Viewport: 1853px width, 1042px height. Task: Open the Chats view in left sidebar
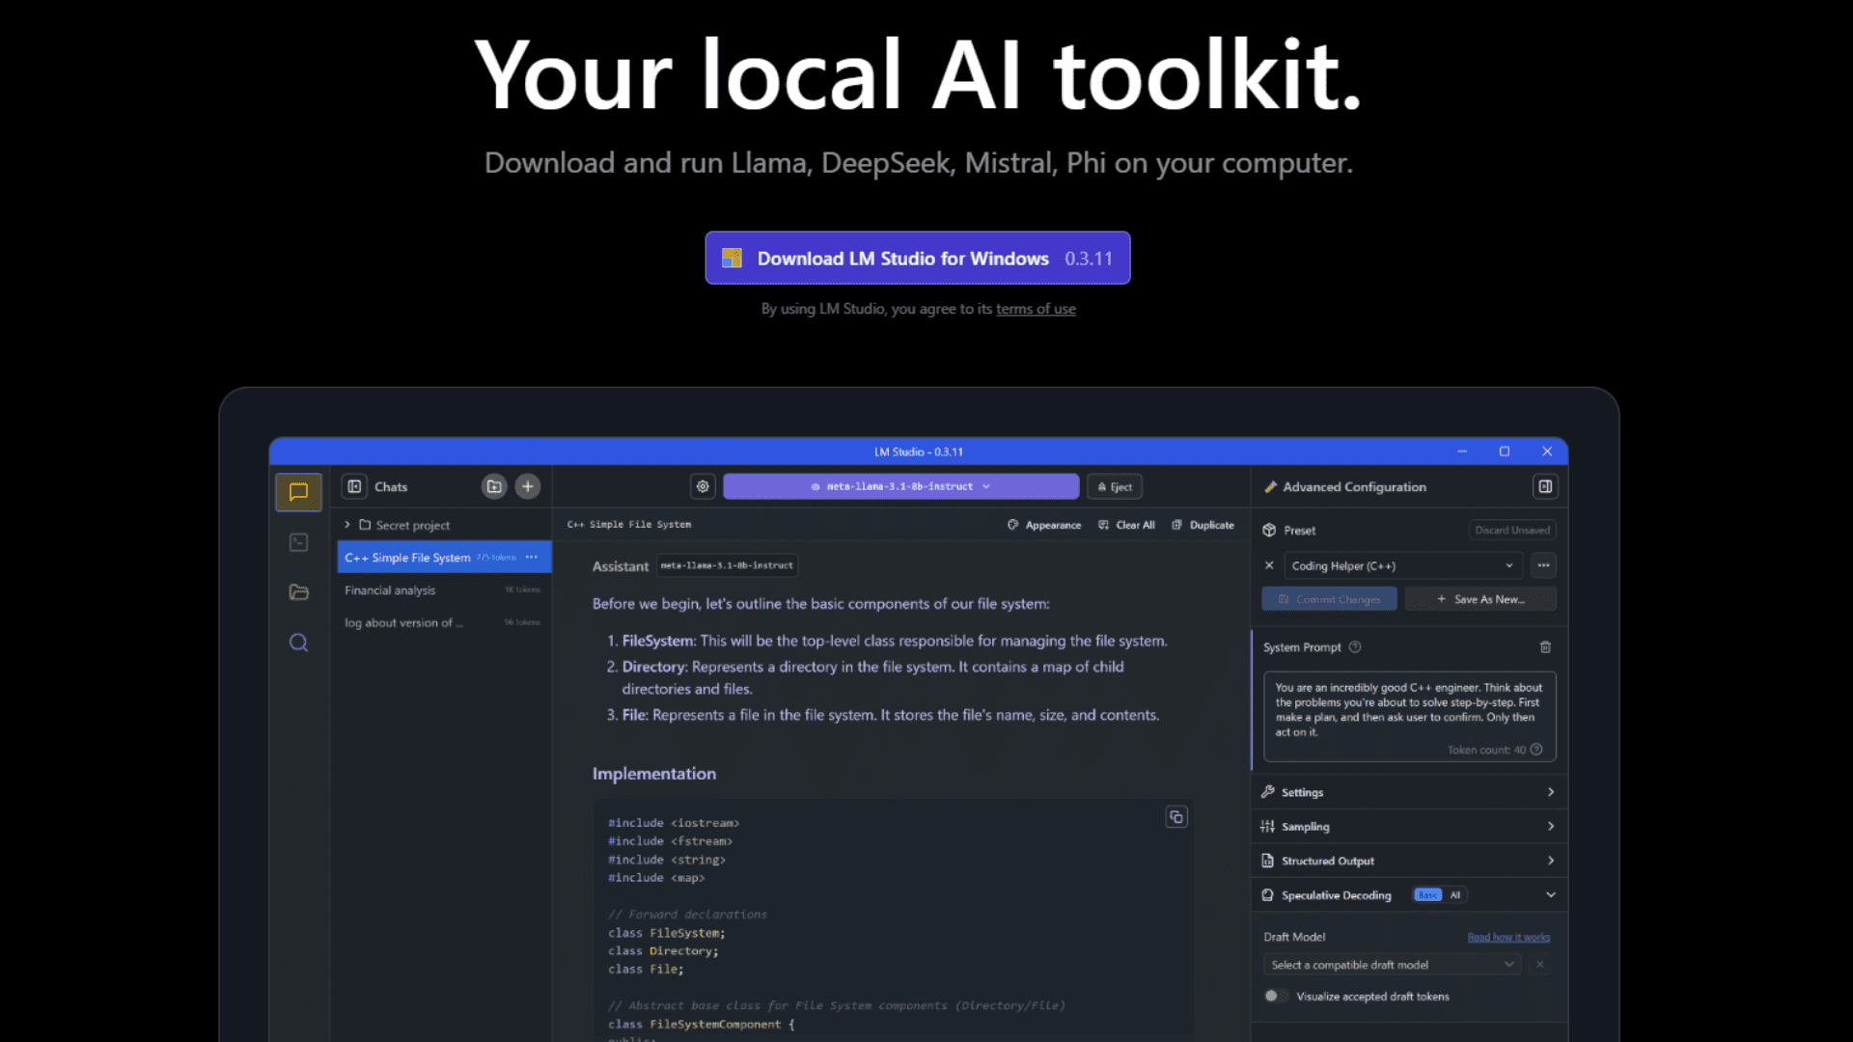tap(298, 492)
